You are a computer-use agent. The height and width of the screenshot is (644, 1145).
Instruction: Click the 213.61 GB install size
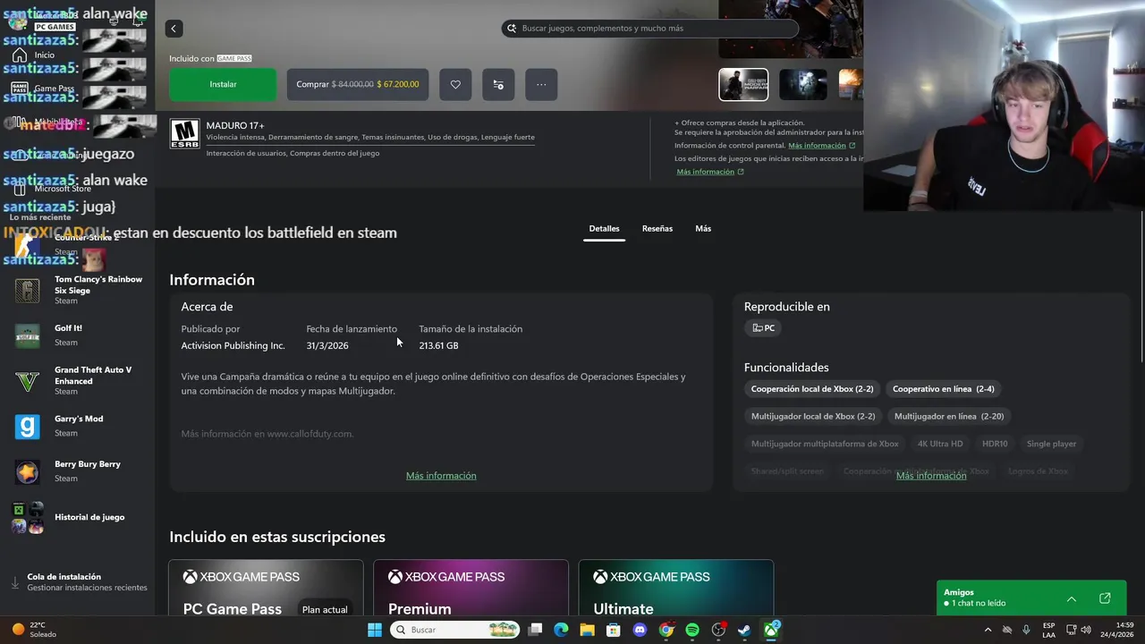[438, 345]
